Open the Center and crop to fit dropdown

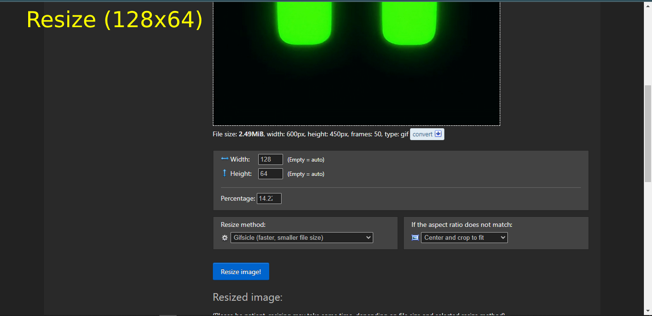pyautogui.click(x=463, y=237)
